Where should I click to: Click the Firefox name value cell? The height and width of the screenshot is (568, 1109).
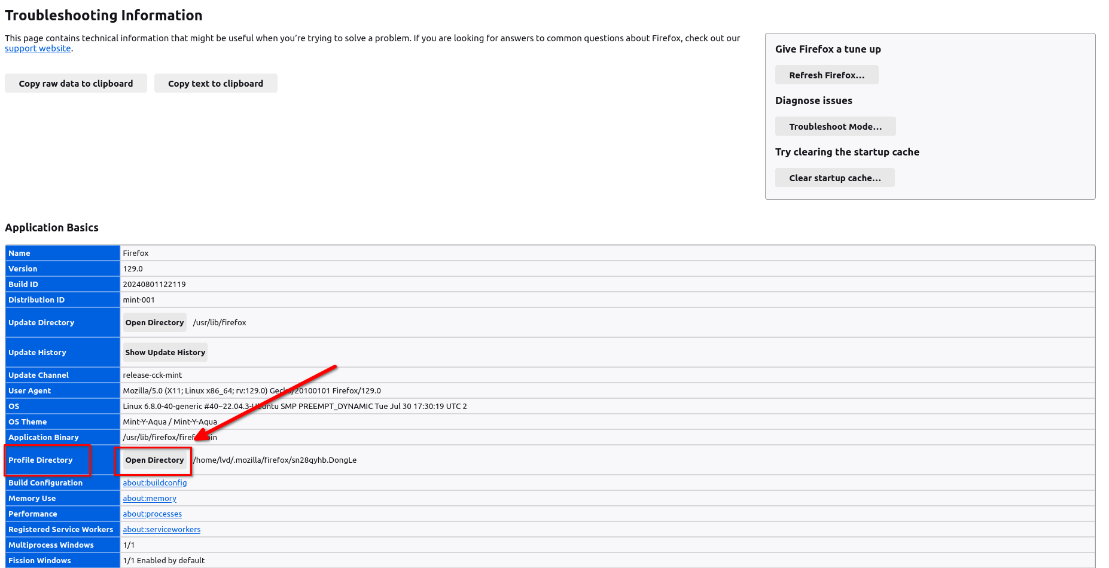pyautogui.click(x=607, y=253)
